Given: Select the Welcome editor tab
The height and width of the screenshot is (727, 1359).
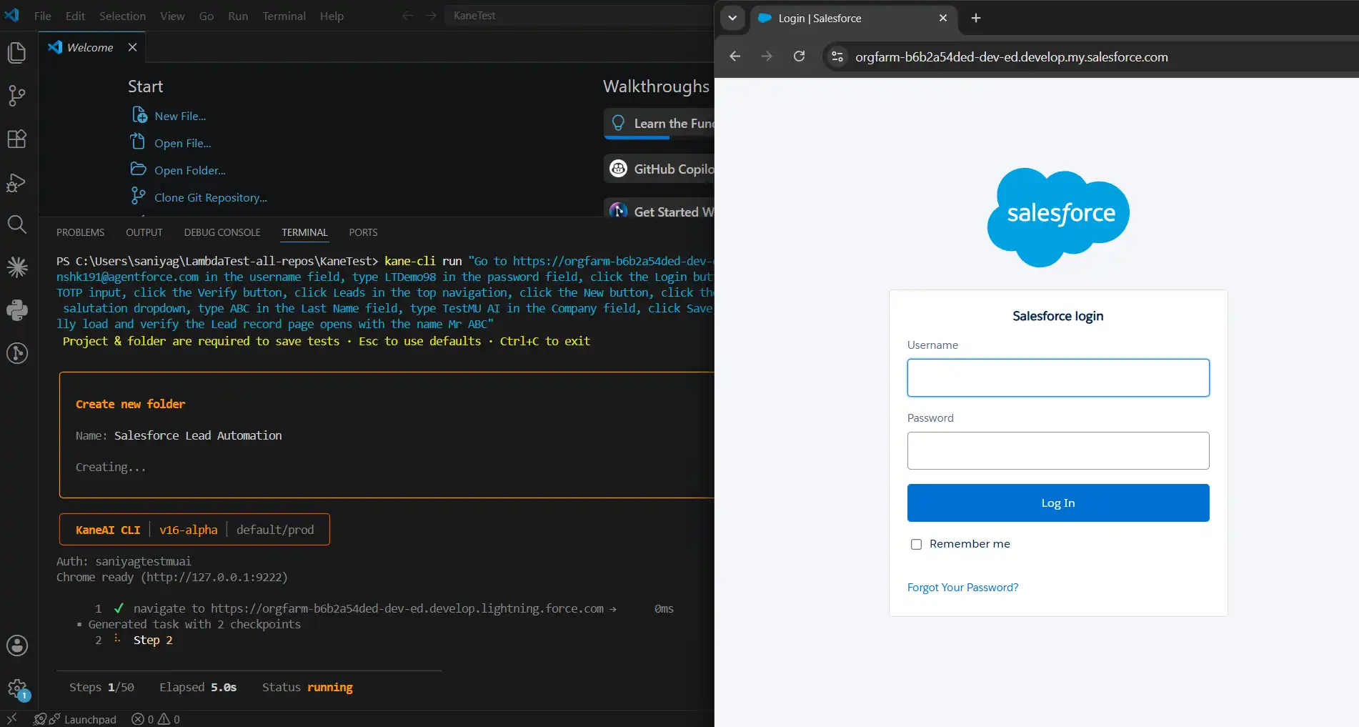Looking at the screenshot, I should click(x=90, y=47).
